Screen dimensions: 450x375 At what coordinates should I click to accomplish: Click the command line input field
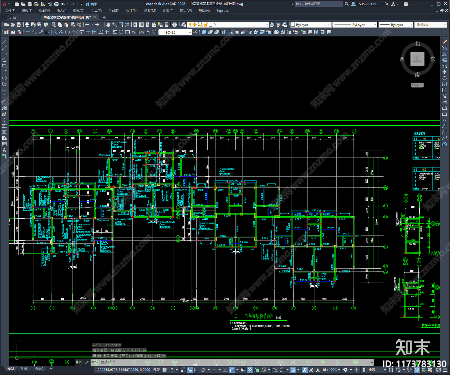[235, 362]
